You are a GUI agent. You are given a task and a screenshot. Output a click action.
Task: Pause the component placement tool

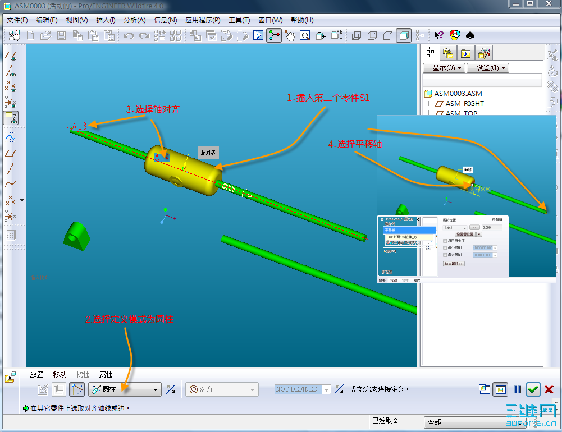click(518, 389)
